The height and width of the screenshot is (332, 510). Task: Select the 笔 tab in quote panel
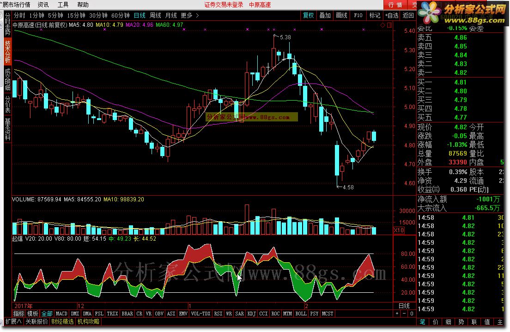[x=423, y=322]
